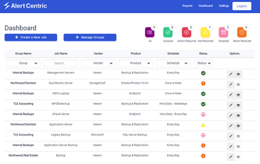The width and height of the screenshot is (260, 164).
Task: Go to the Reports menu
Action: [187, 6]
